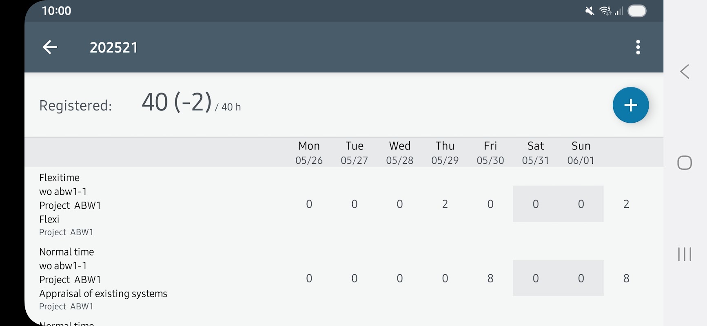Select Normal time Sunday shaded cell
The width and height of the screenshot is (707, 326).
coord(581,278)
